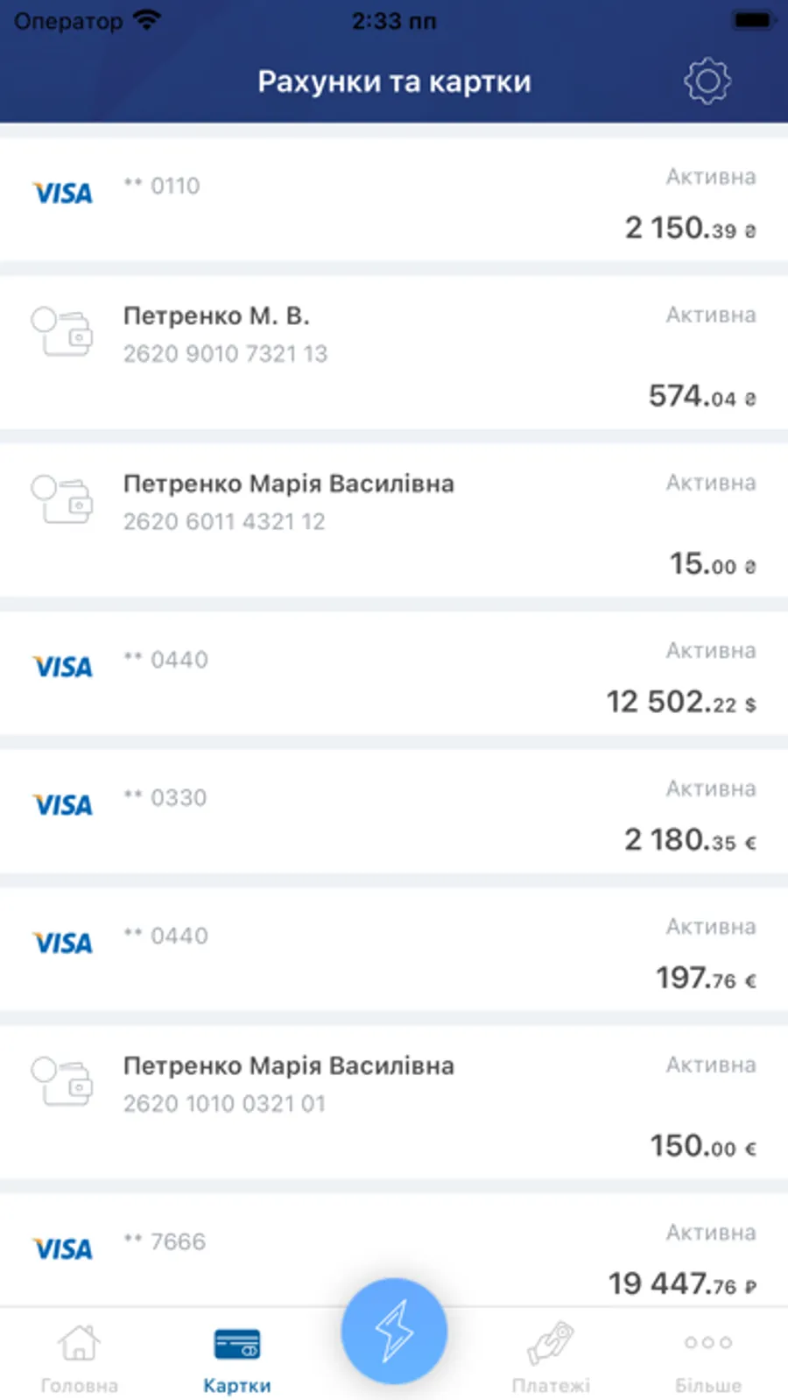Tap wallet icon for account 2620 6011 4321 12
The width and height of the screenshot is (788, 1400).
(x=63, y=499)
